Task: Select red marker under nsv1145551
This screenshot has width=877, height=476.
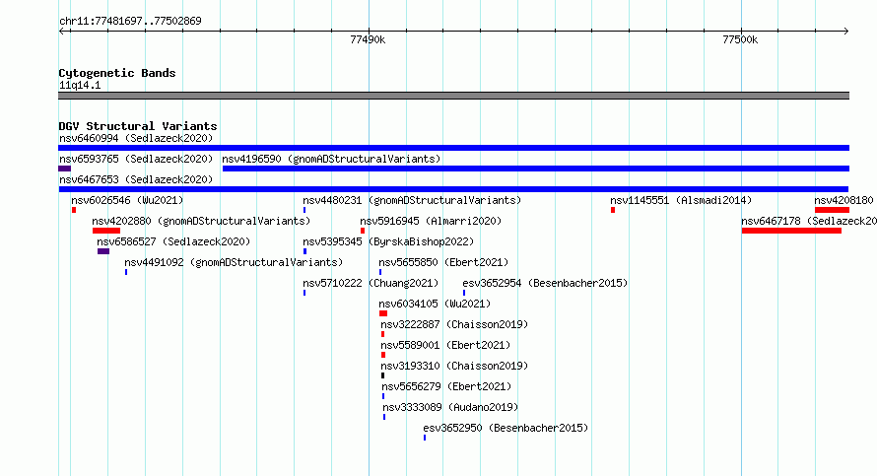Action: (x=613, y=210)
